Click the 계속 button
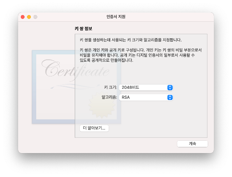The width and height of the screenshot is (232, 177). coord(192,144)
